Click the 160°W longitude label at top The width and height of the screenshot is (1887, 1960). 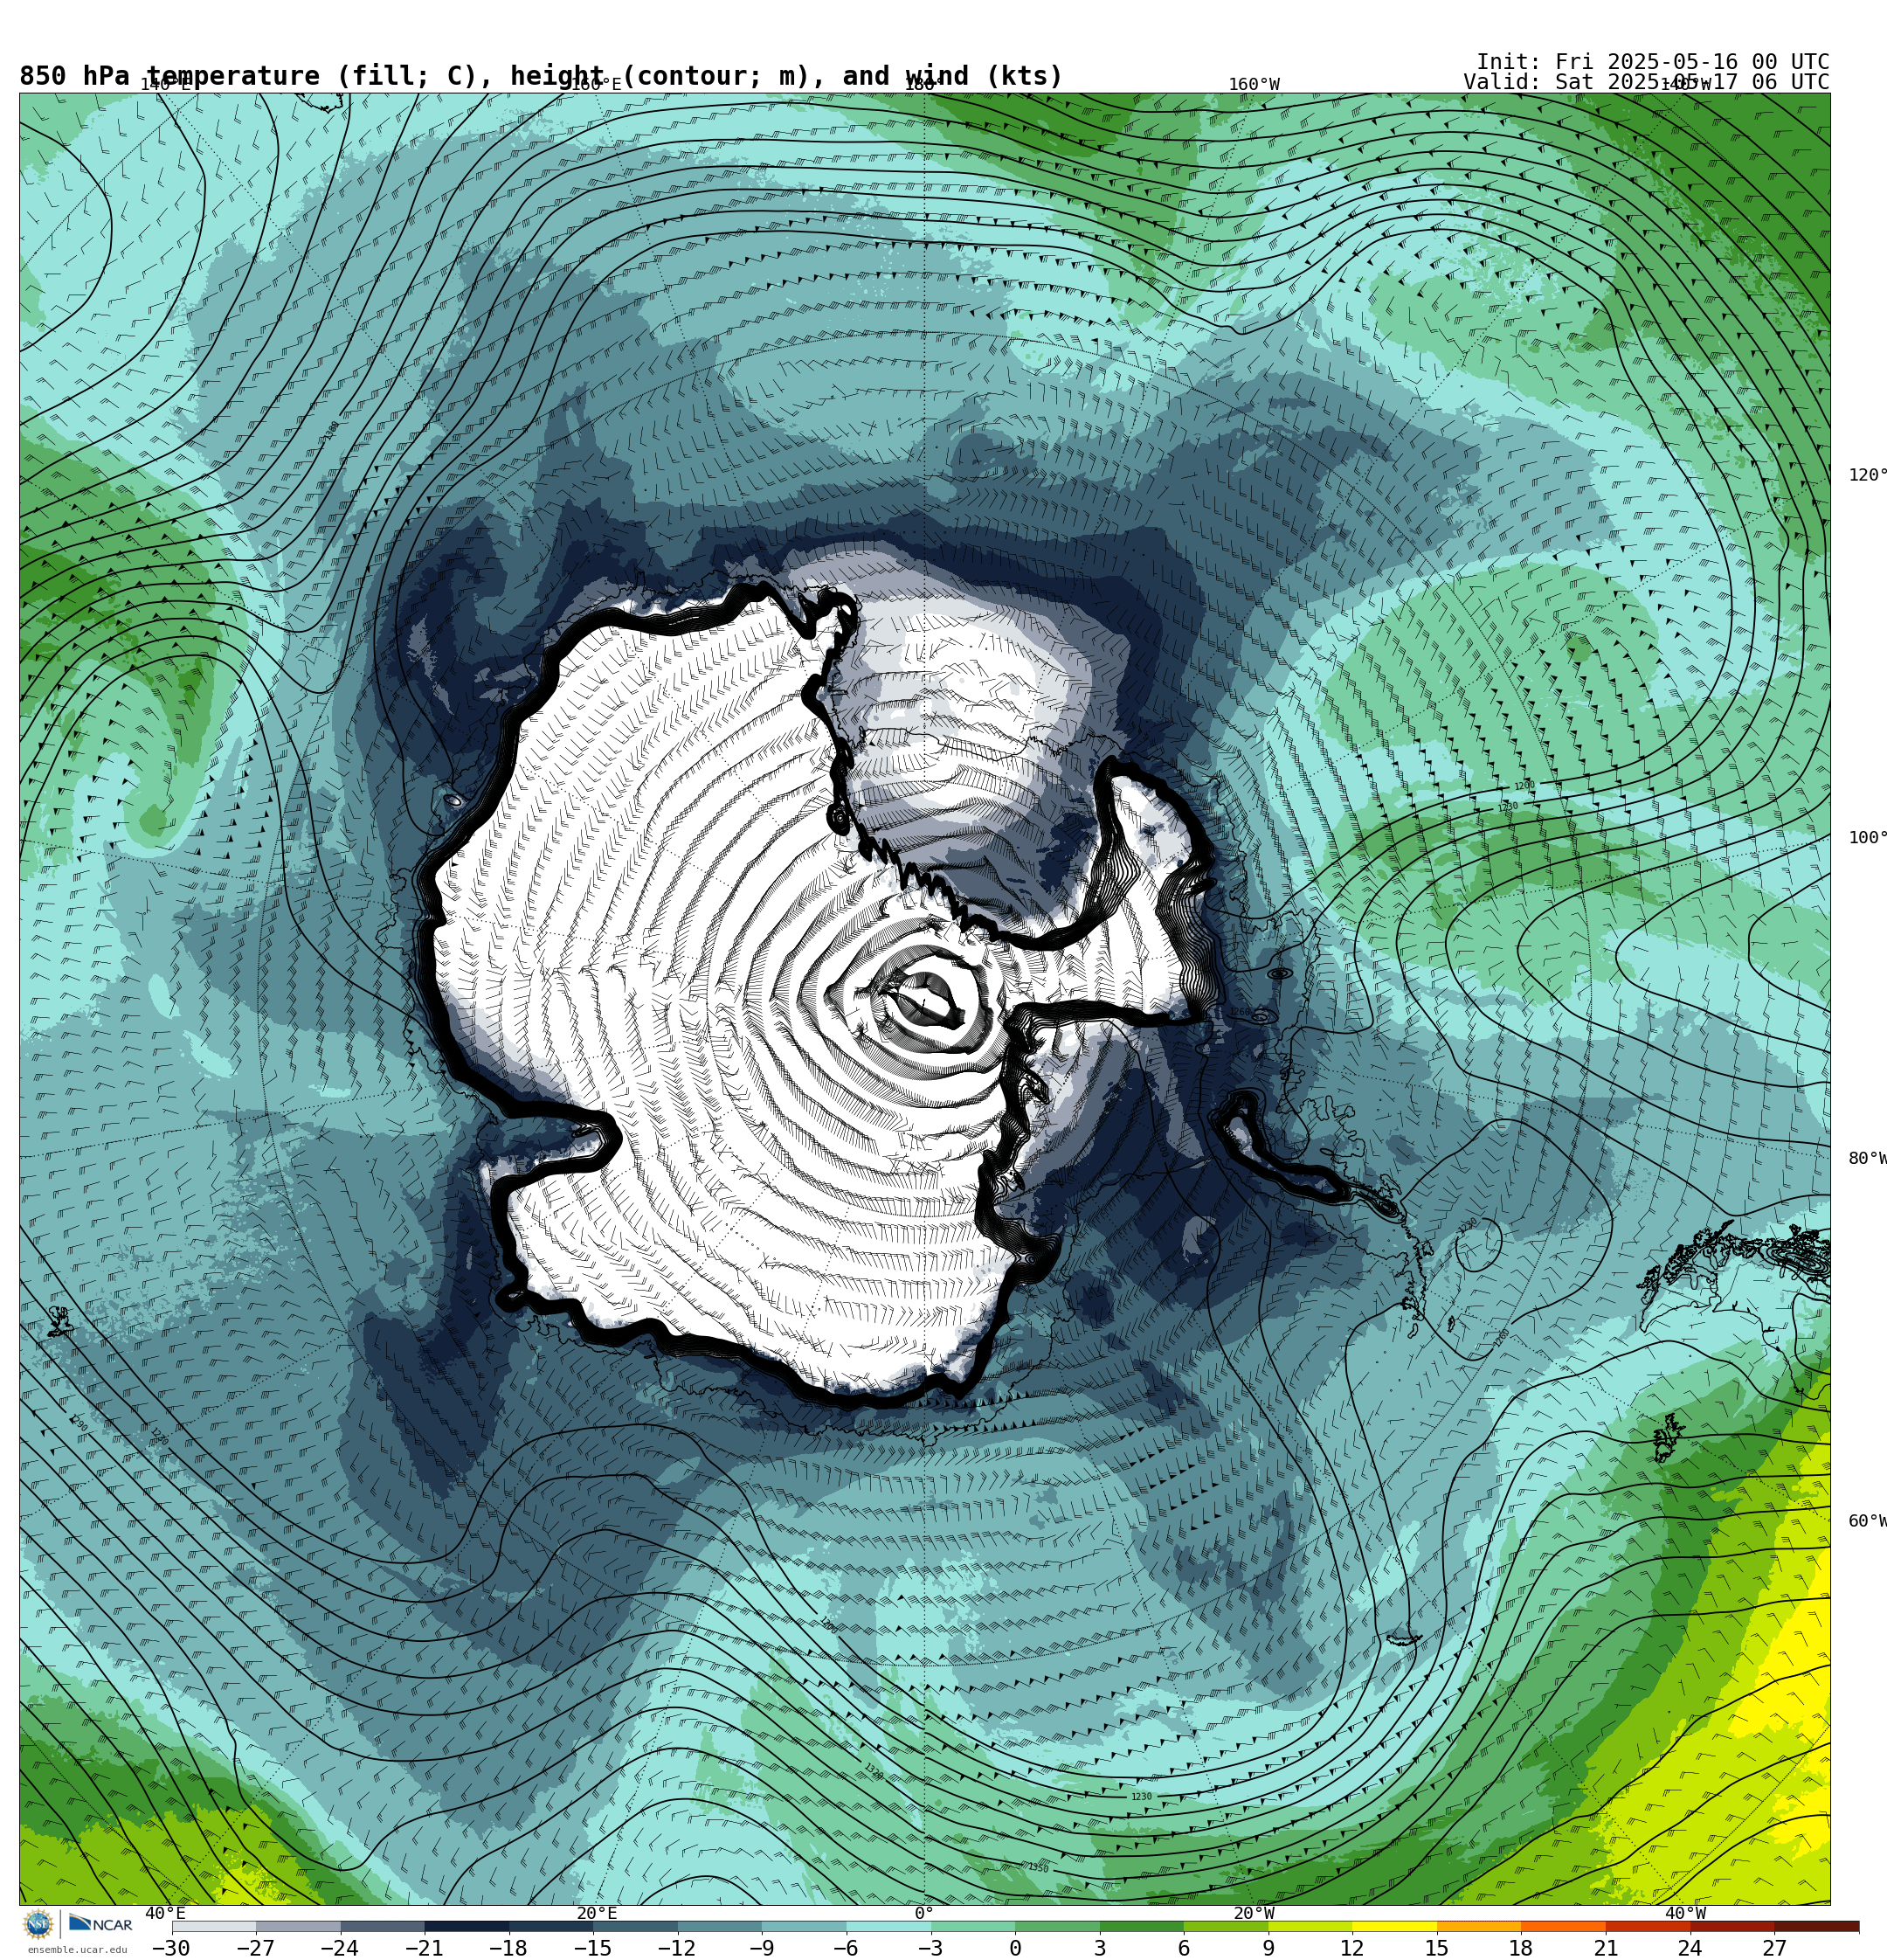(x=1253, y=85)
